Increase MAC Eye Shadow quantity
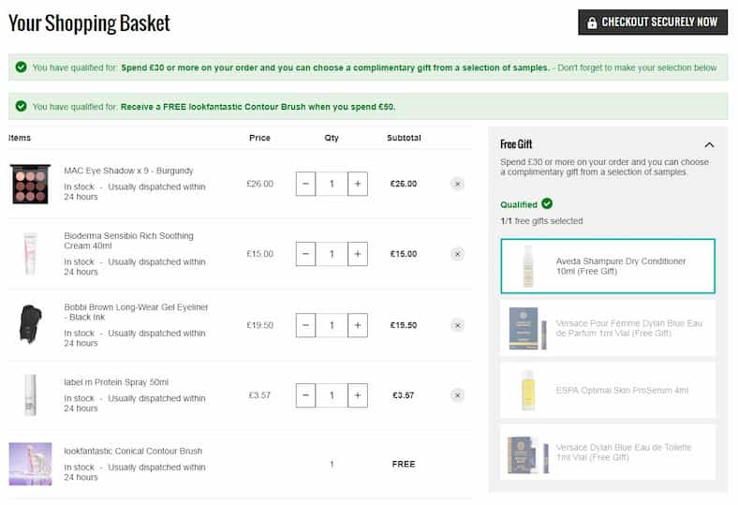 point(357,184)
